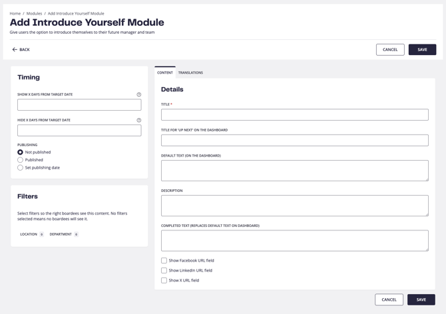Open the Location filter tab
The image size is (446, 314).
[31, 234]
